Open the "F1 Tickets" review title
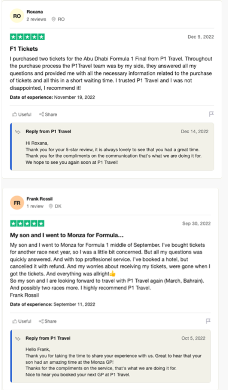228x390 pixels. (24, 49)
